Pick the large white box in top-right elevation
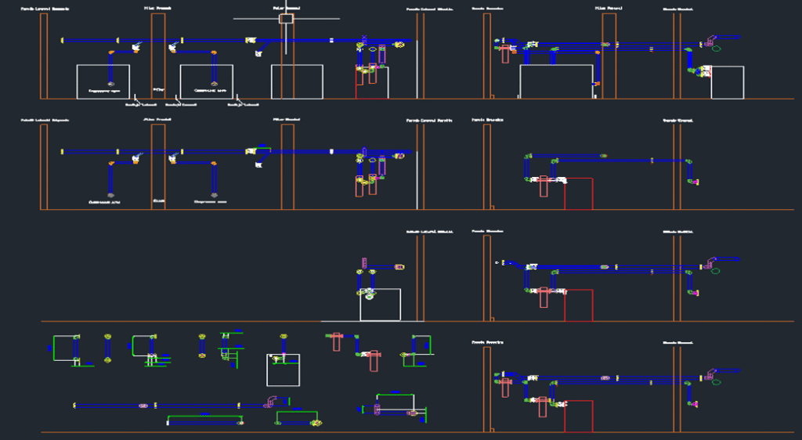 click(x=556, y=81)
